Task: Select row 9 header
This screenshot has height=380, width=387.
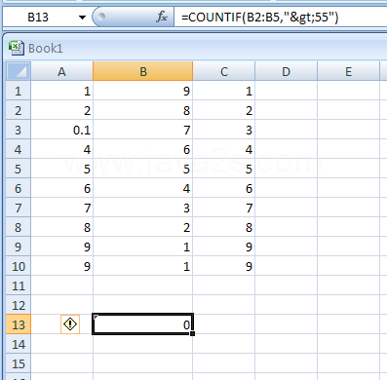Action: [19, 247]
